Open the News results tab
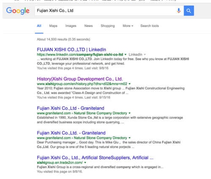This screenshot has width=211, height=179. 89,26
